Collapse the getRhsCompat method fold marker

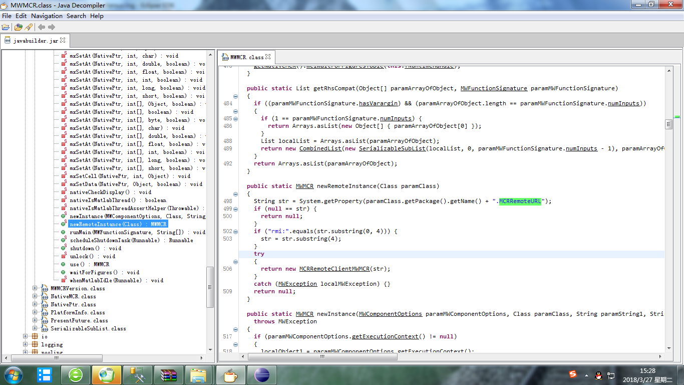pyautogui.click(x=235, y=96)
